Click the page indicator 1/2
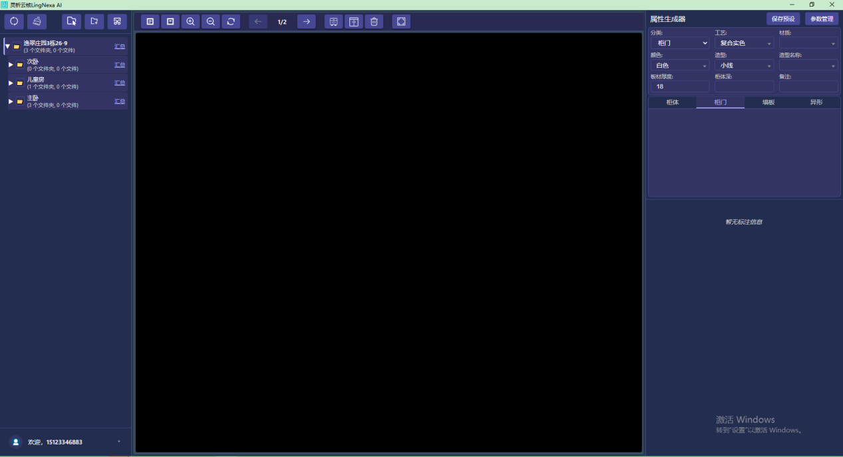 click(282, 22)
